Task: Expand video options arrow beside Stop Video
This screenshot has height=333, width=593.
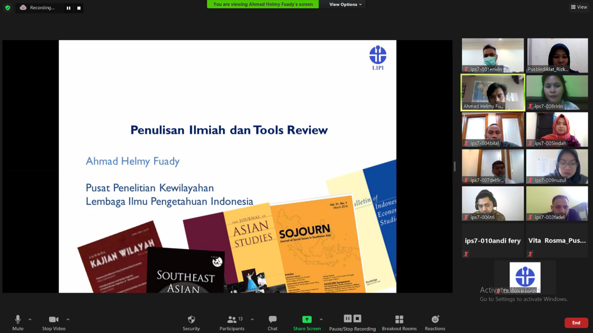Action: point(68,319)
